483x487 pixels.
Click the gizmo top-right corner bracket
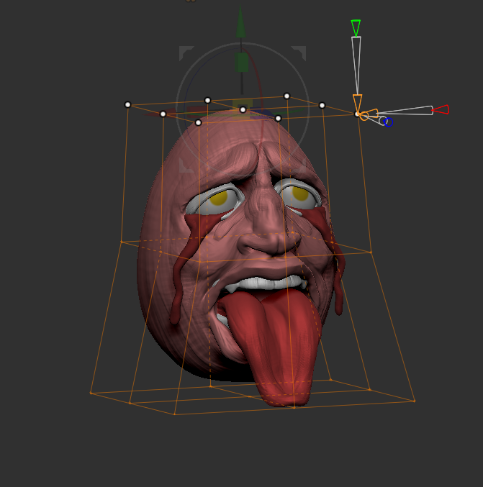[x=300, y=52]
